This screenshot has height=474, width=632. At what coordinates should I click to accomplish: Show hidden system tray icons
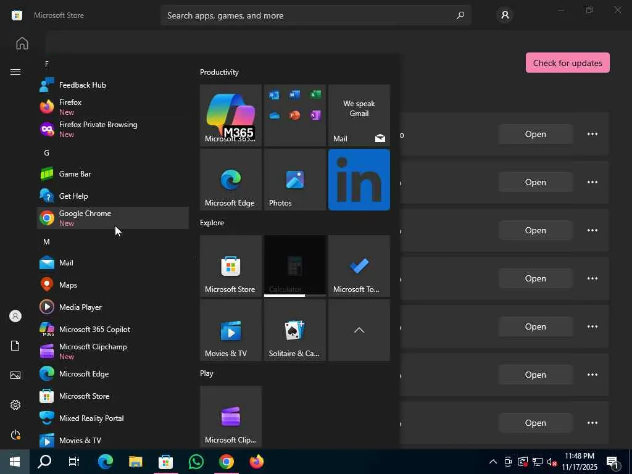click(493, 462)
